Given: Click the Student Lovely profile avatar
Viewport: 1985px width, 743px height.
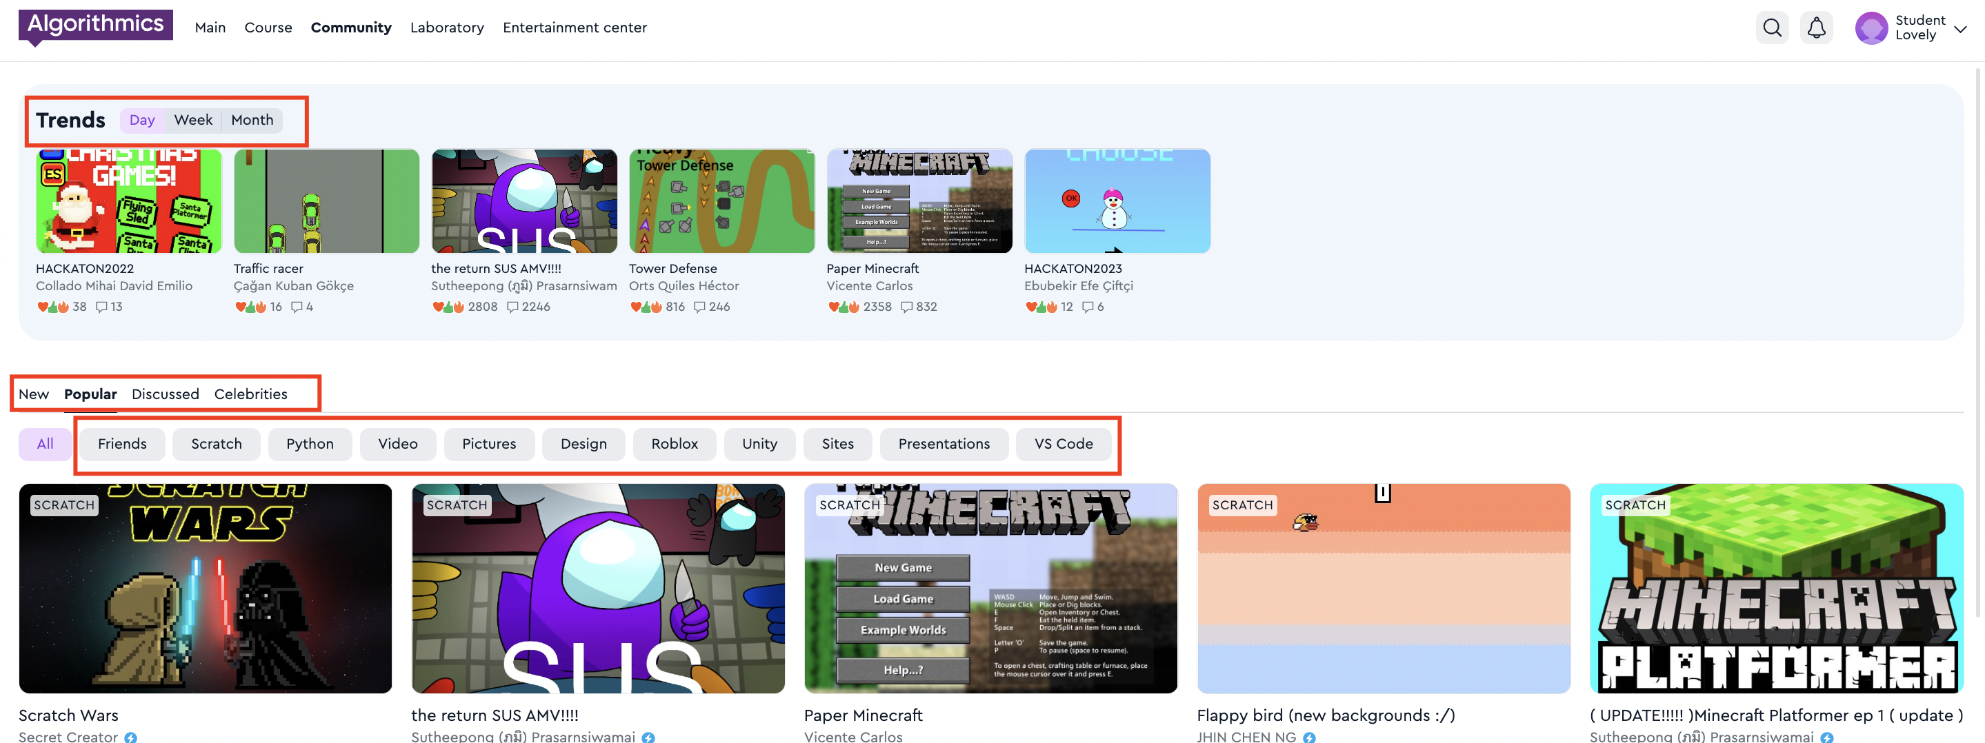Looking at the screenshot, I should coord(1871,28).
